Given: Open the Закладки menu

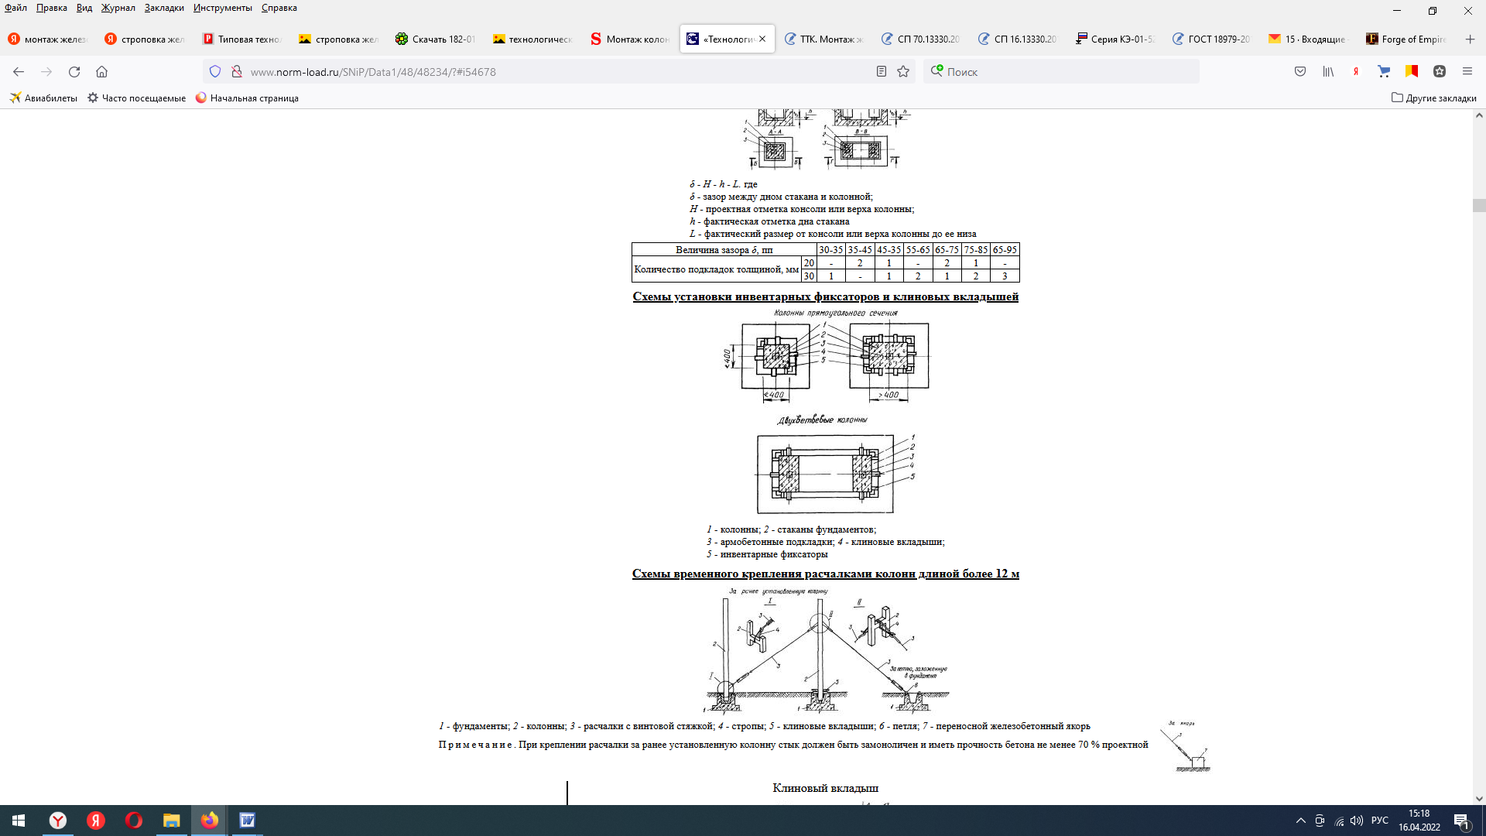Looking at the screenshot, I should click(164, 8).
